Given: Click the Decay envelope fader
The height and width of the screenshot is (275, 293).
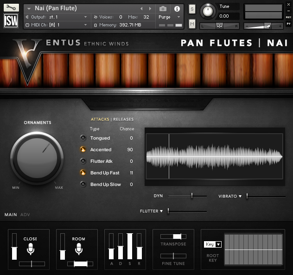Looking at the screenshot, I should [x=121, y=246].
